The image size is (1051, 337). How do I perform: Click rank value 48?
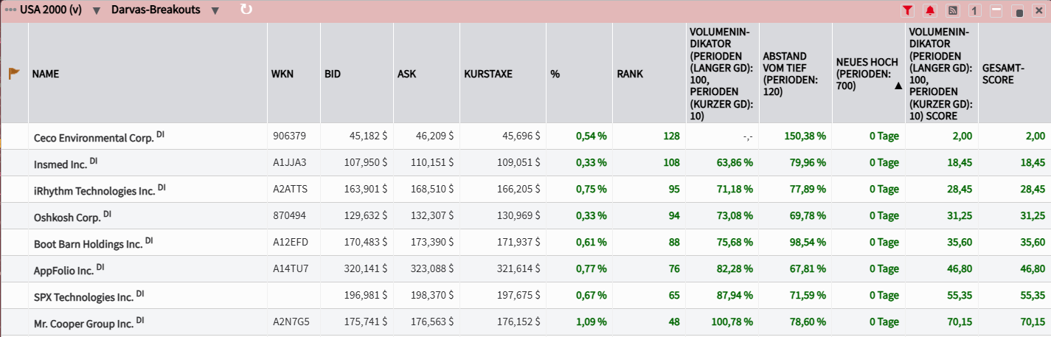[674, 322]
